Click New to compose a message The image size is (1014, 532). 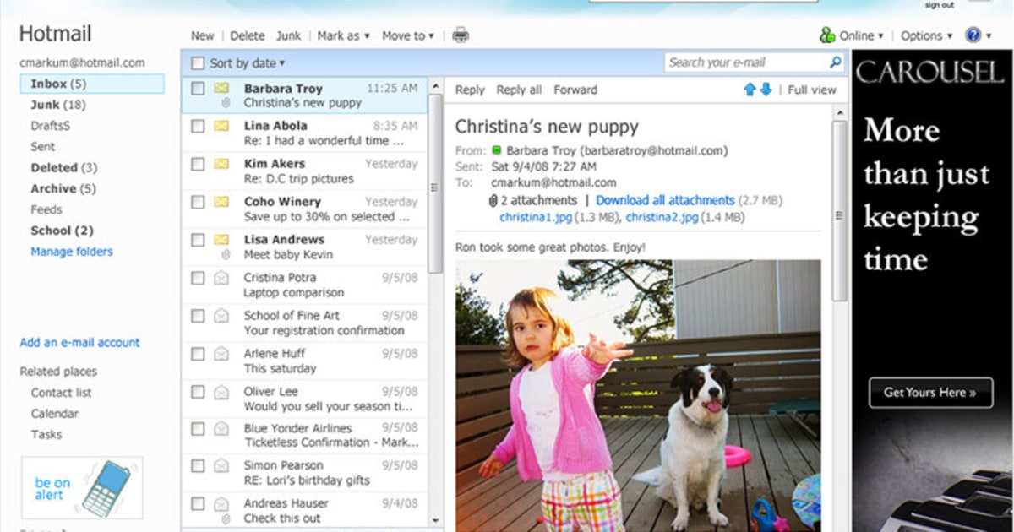tap(202, 35)
